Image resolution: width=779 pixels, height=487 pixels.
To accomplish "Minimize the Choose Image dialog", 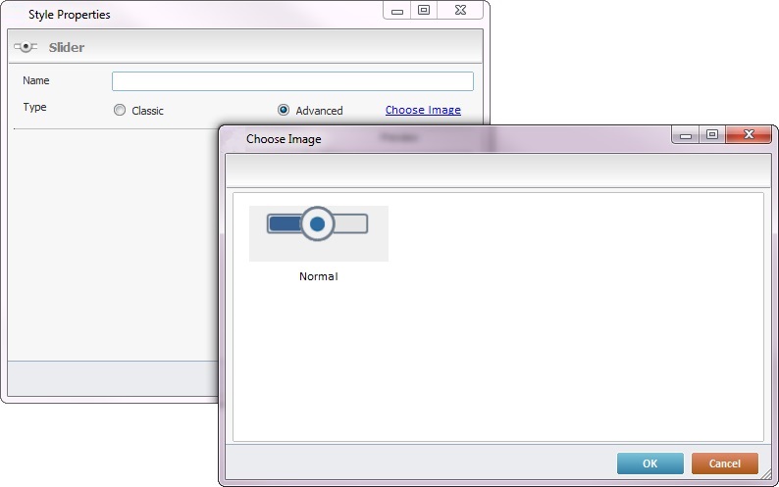I will (686, 135).
